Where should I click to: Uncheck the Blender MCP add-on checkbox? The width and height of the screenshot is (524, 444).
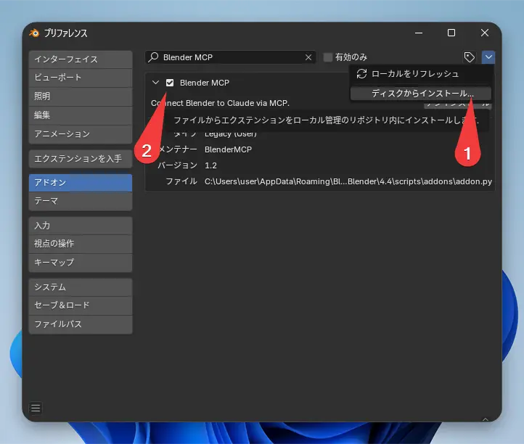point(170,83)
